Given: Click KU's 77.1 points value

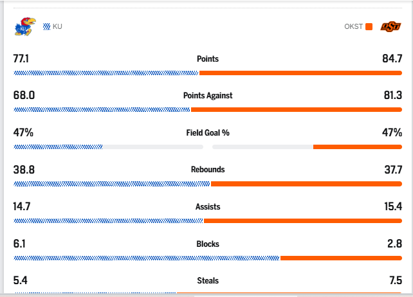Looking at the screenshot, I should pos(21,59).
